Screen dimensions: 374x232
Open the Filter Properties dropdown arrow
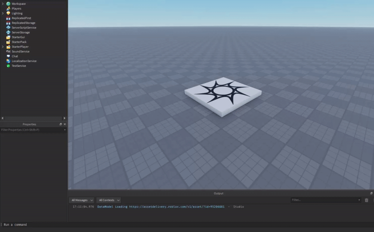[65, 130]
